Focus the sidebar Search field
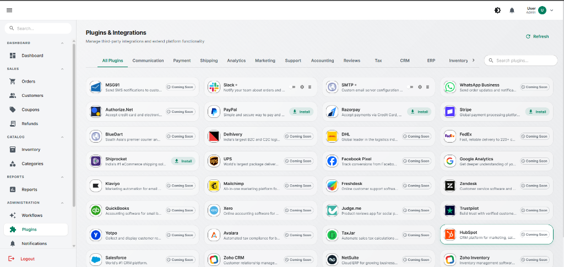This screenshot has width=564, height=267. (38, 29)
